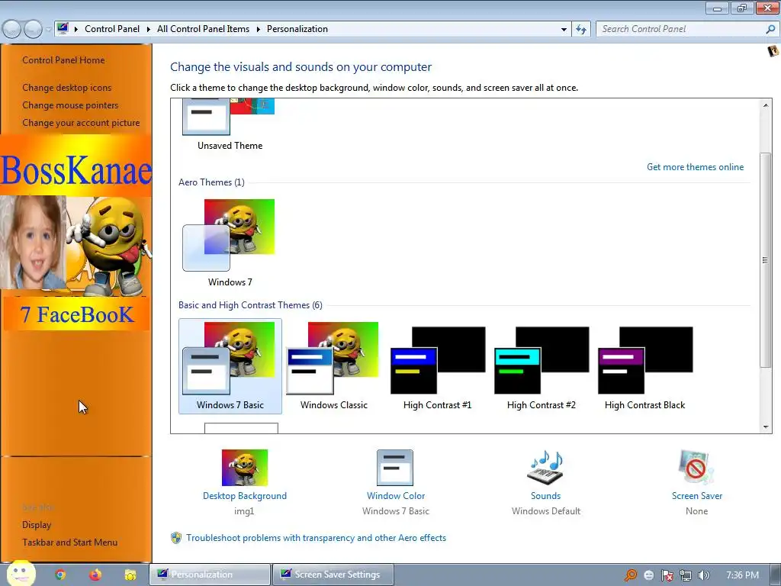The image size is (781, 586).
Task: Click the 7:36 PM clock
Action: (x=742, y=575)
